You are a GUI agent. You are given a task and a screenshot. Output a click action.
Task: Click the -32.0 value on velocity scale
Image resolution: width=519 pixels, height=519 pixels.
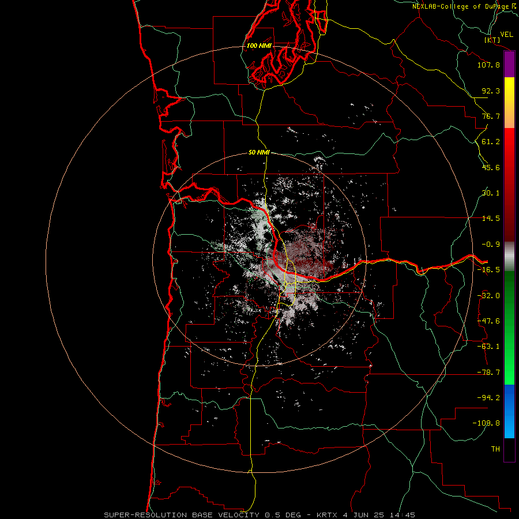click(488, 296)
